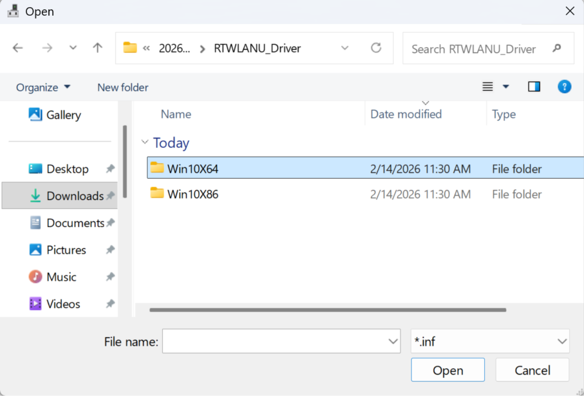Open the Win10X86 folder
The width and height of the screenshot is (584, 400).
coord(192,194)
